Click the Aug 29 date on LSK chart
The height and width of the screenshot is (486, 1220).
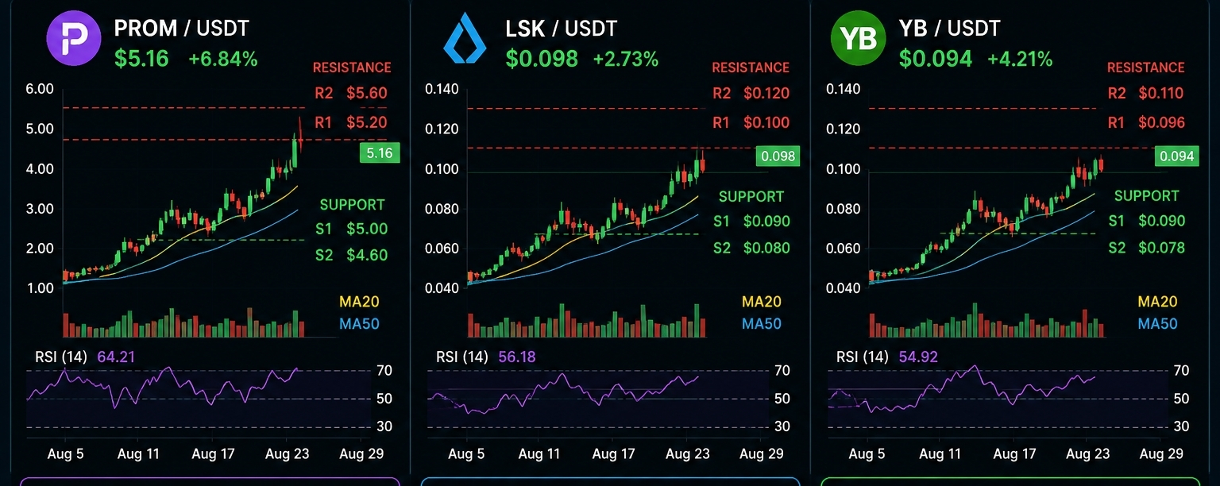761,454
